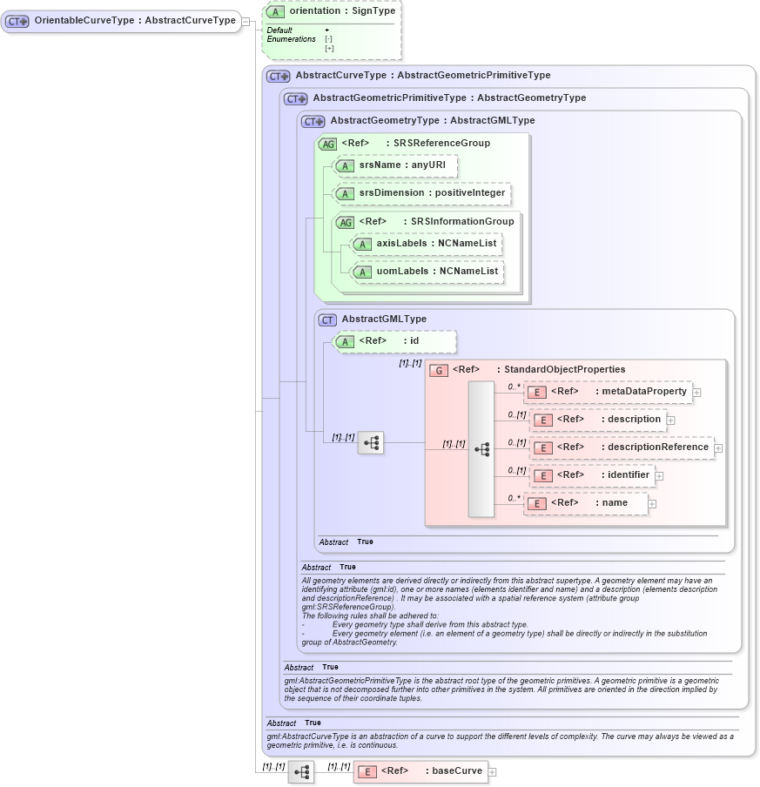The width and height of the screenshot is (760, 787).
Task: Click the A icon beside uomLabels
Action: pyautogui.click(x=362, y=272)
